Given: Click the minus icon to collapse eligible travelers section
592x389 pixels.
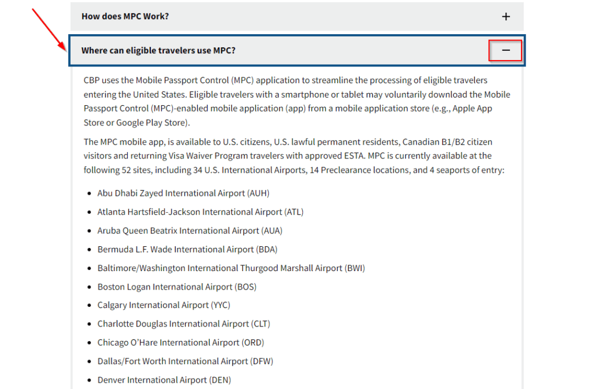Looking at the screenshot, I should 505,50.
